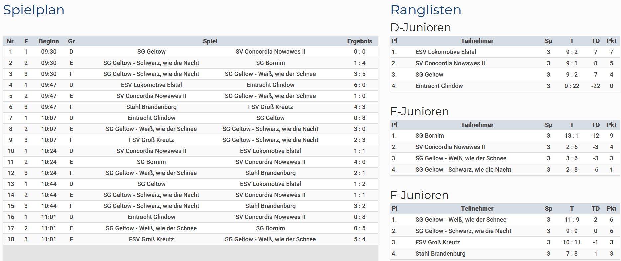Select the 'Beginn' column header in Spielplan
Viewport: 621px width, 261px height.
pos(49,41)
